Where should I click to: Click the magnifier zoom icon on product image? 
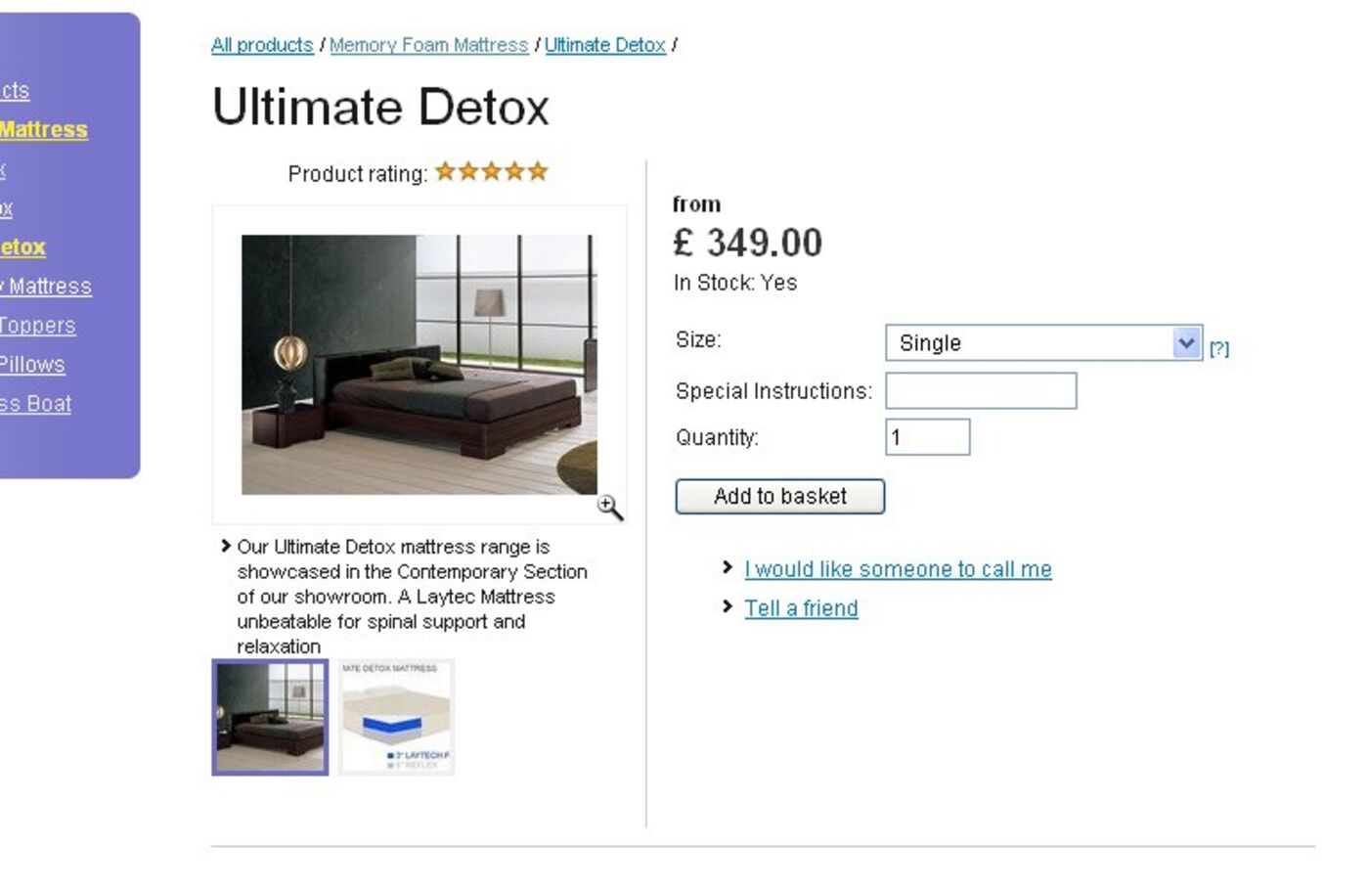tap(610, 508)
